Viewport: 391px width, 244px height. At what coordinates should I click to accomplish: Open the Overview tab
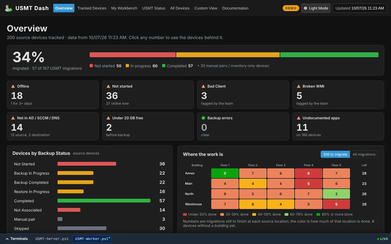click(x=64, y=8)
